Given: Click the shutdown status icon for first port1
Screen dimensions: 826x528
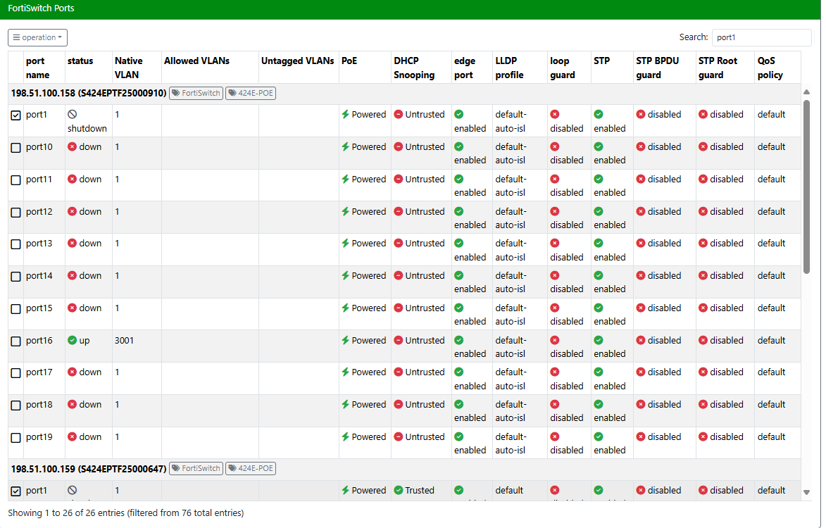Looking at the screenshot, I should pyautogui.click(x=72, y=114).
